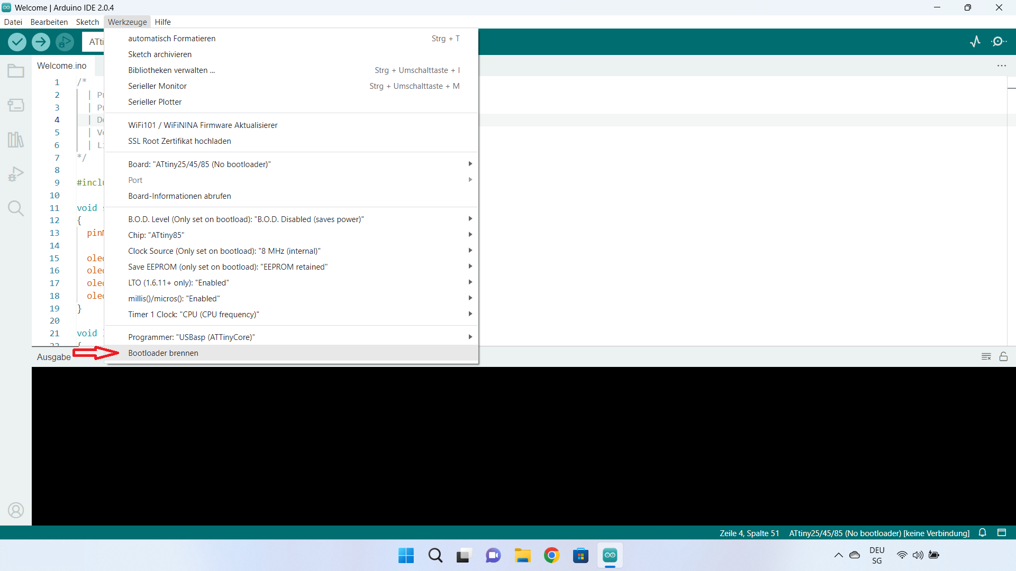Viewport: 1016px width, 571px height.
Task: Click the Search sidebar icon
Action: pyautogui.click(x=16, y=208)
